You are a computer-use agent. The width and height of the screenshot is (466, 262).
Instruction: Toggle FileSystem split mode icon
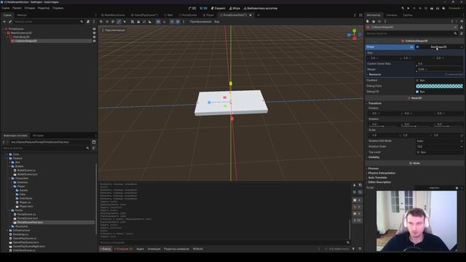pyautogui.click(x=94, y=143)
